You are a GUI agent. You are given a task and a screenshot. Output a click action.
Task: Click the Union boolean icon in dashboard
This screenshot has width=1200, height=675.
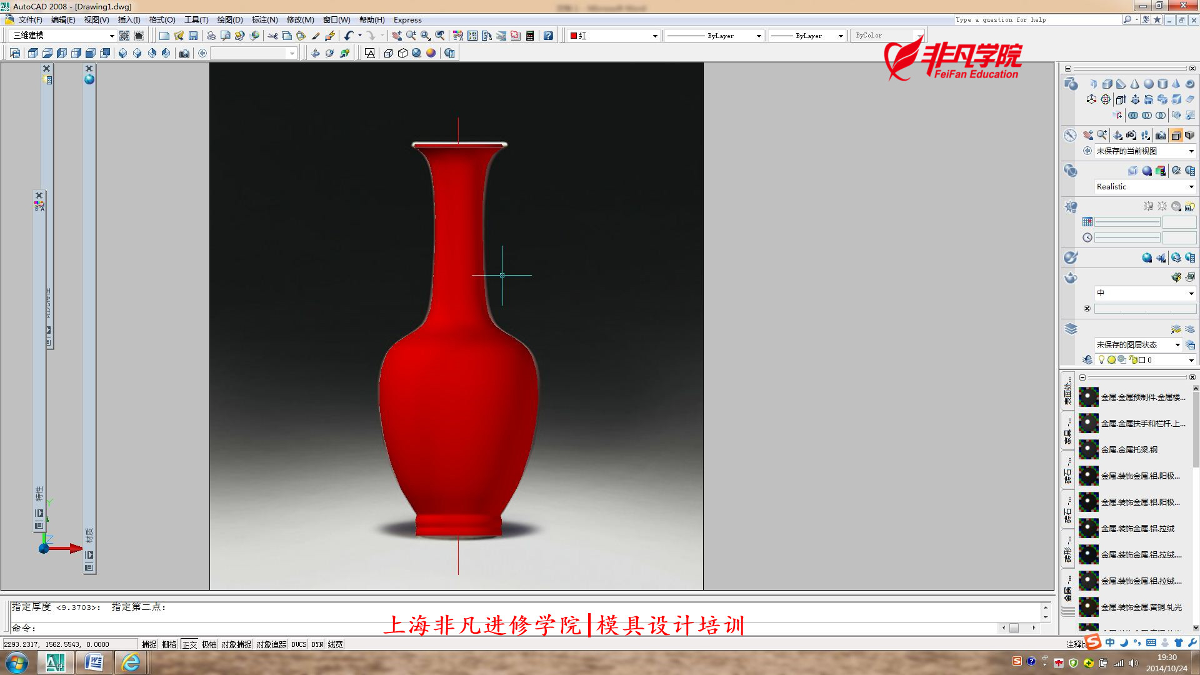click(1133, 115)
